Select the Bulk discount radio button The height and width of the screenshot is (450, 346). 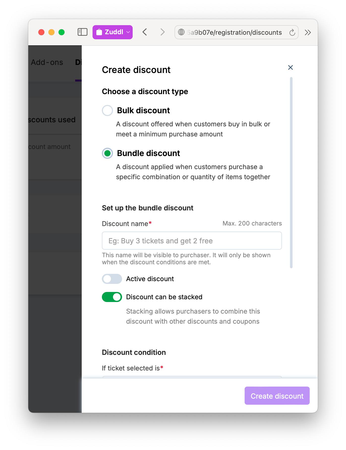pos(107,110)
